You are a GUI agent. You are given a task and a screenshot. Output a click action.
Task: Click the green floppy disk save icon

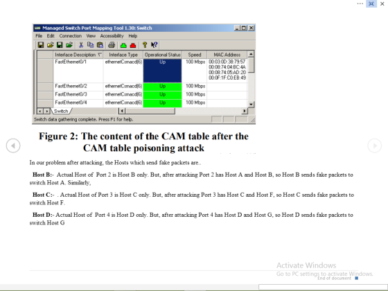point(60,45)
